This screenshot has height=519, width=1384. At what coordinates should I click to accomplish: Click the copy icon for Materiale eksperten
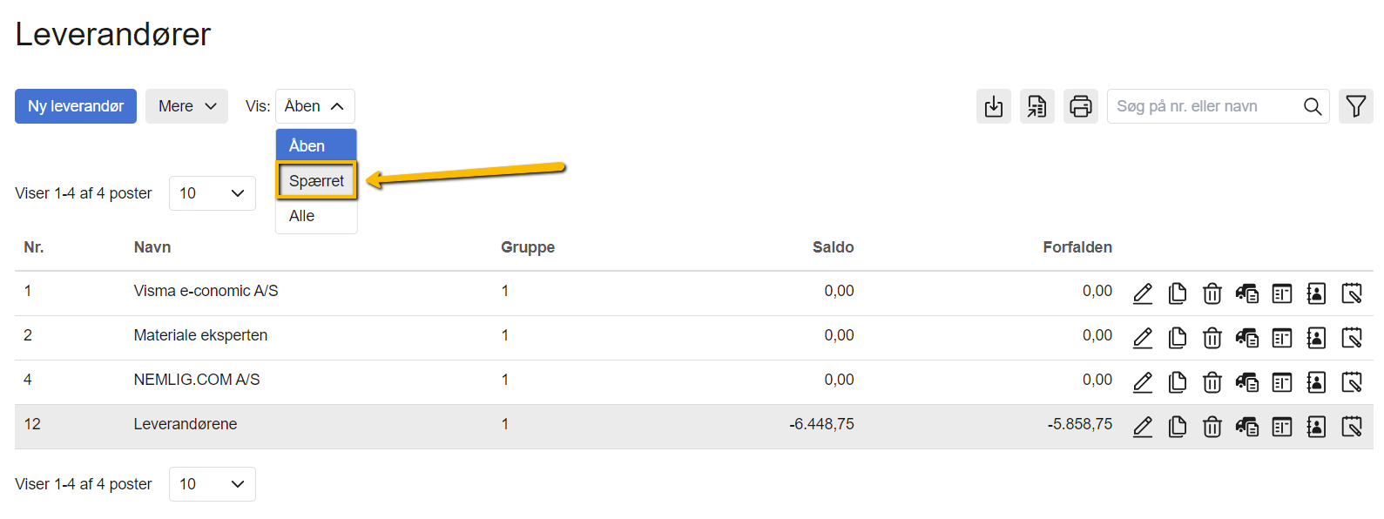pos(1178,338)
